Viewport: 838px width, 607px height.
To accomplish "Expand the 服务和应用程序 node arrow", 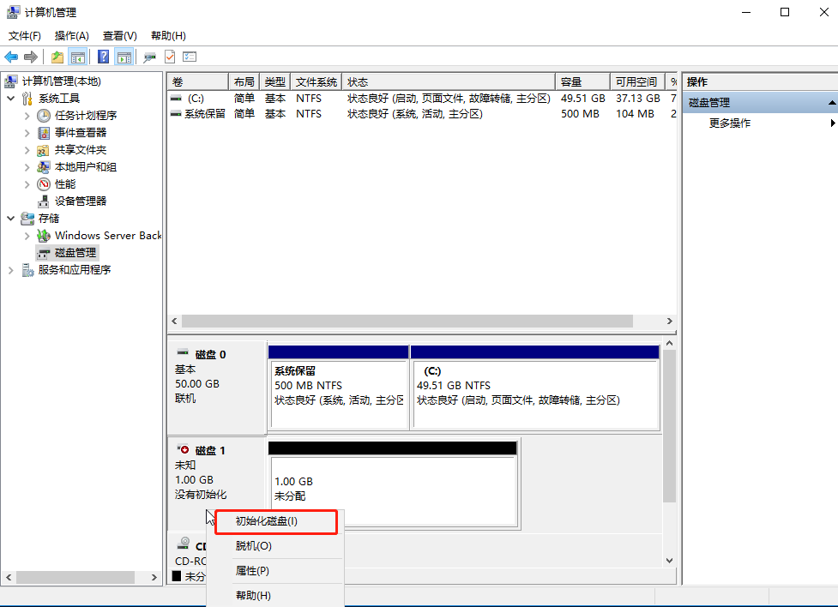I will click(x=10, y=270).
